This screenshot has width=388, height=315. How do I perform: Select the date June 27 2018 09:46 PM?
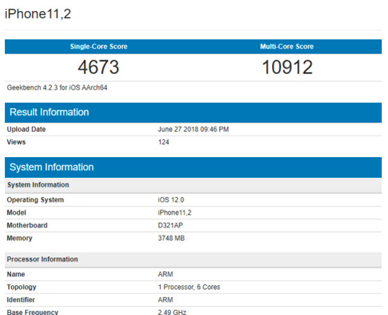(x=193, y=129)
